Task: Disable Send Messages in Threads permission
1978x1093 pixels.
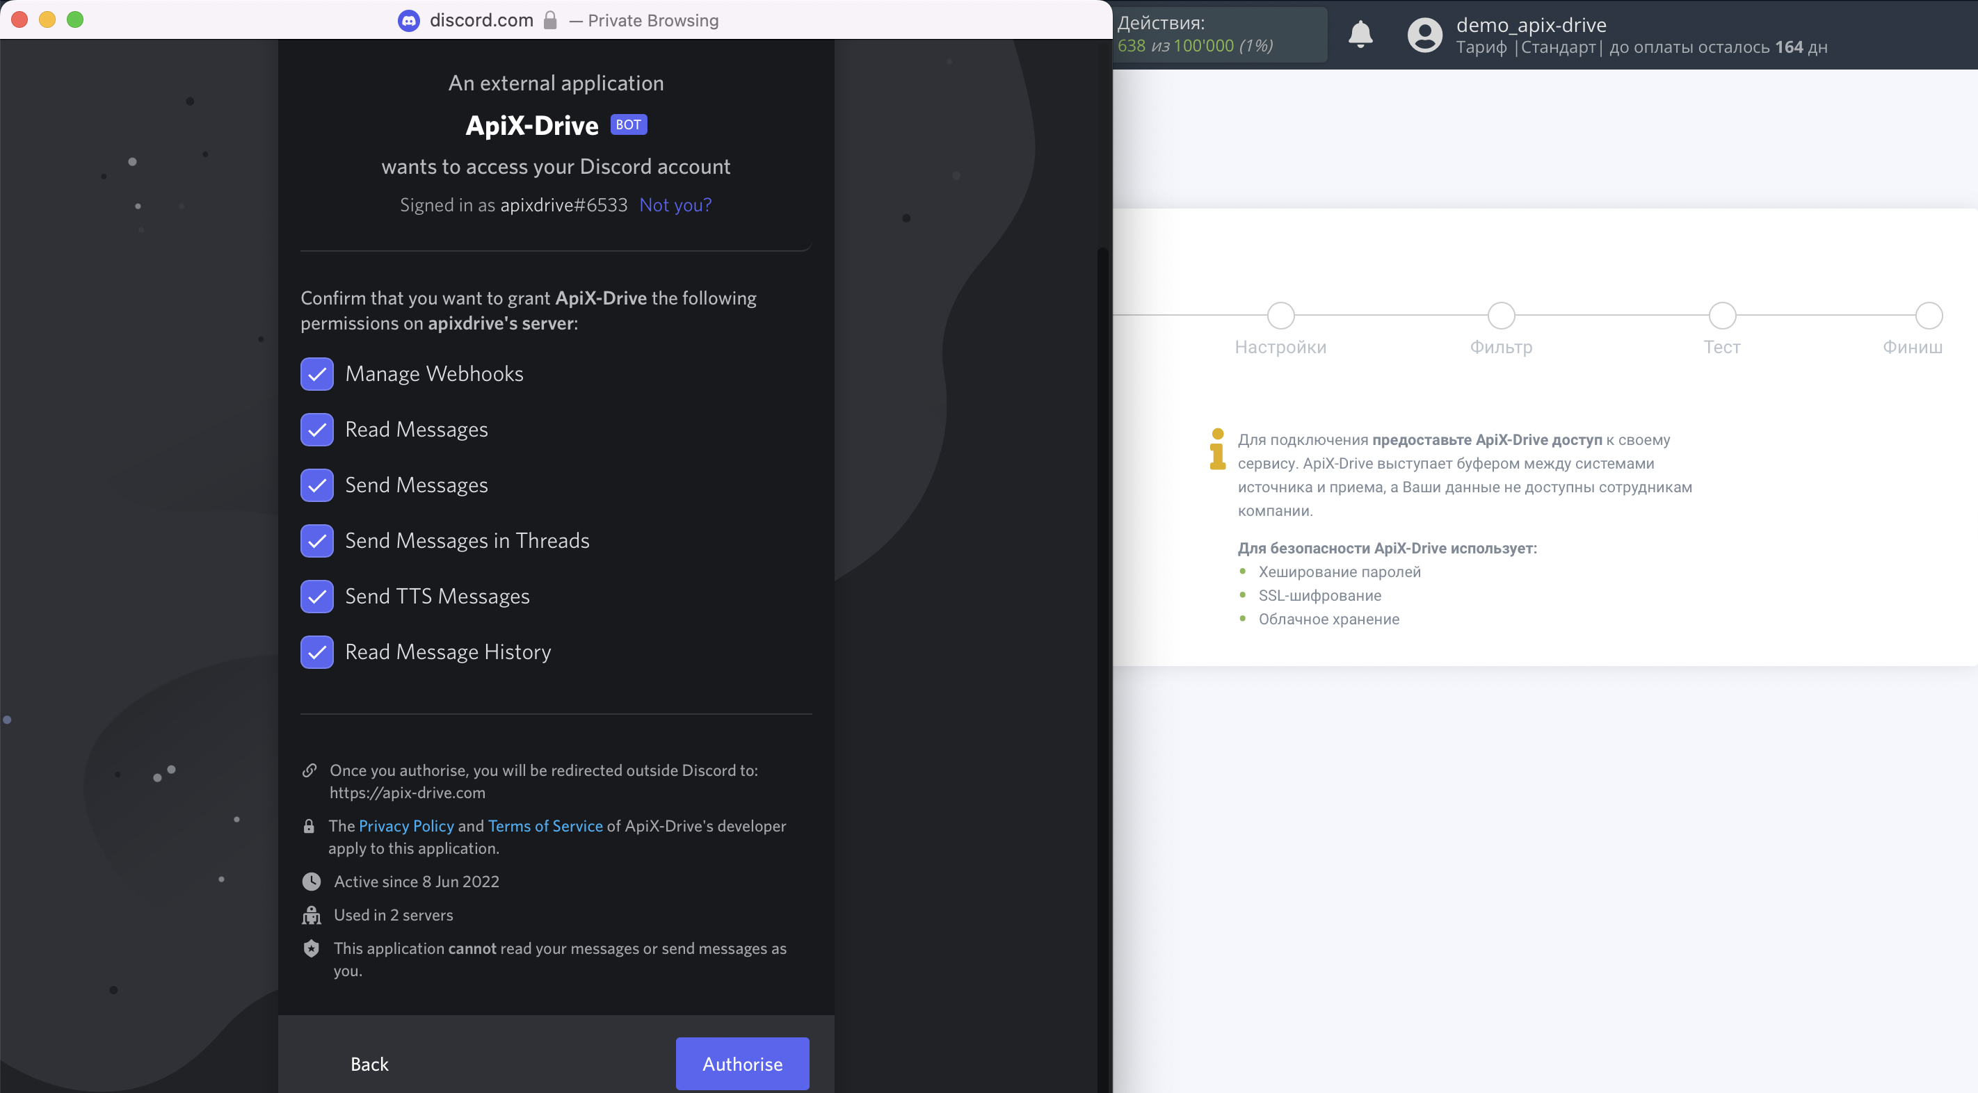Action: 316,541
